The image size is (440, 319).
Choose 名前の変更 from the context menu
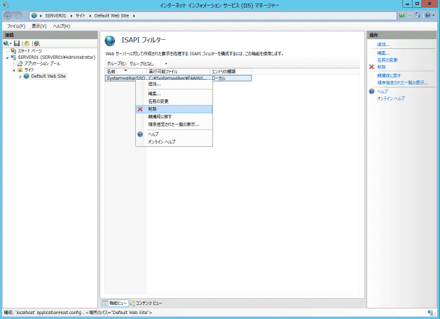pyautogui.click(x=174, y=101)
